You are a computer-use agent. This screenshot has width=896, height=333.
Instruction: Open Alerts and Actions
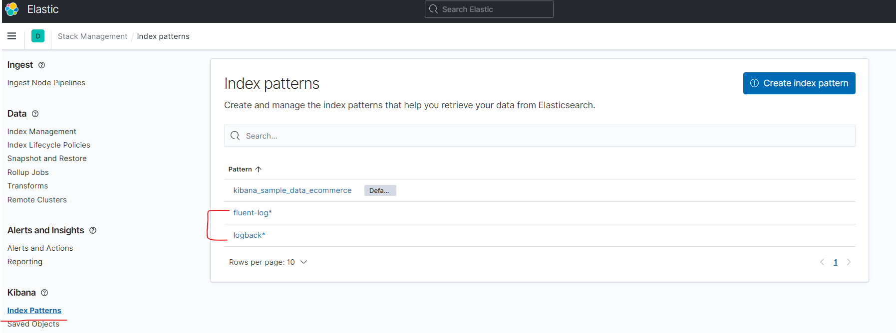pos(40,248)
